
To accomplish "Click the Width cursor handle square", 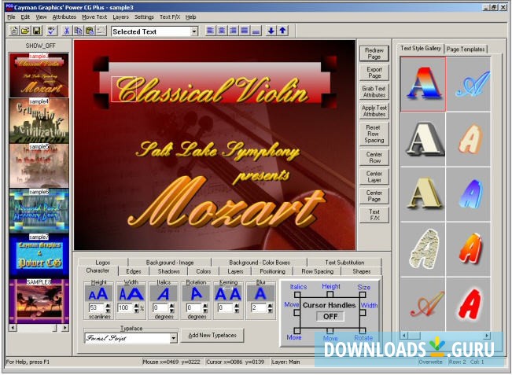I will (363, 313).
